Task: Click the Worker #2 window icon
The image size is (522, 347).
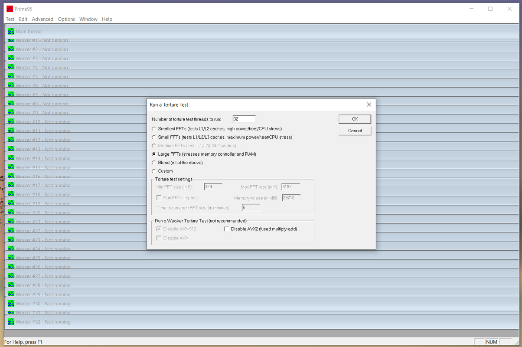Action: [x=11, y=49]
